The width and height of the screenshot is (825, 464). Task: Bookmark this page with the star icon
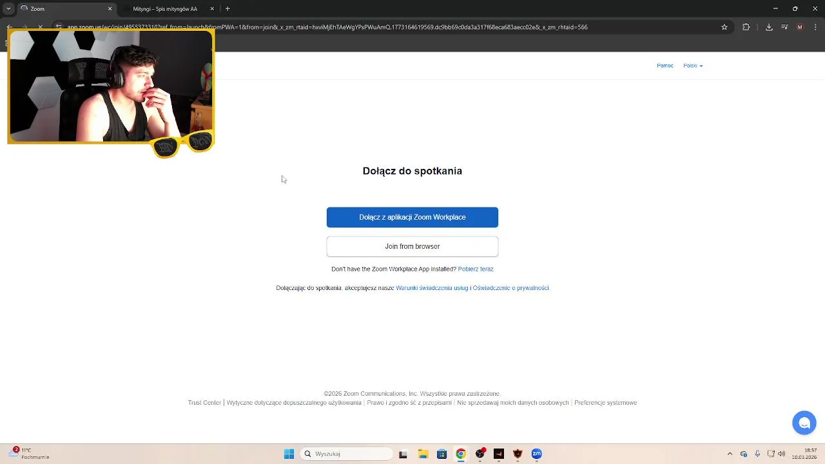(724, 27)
